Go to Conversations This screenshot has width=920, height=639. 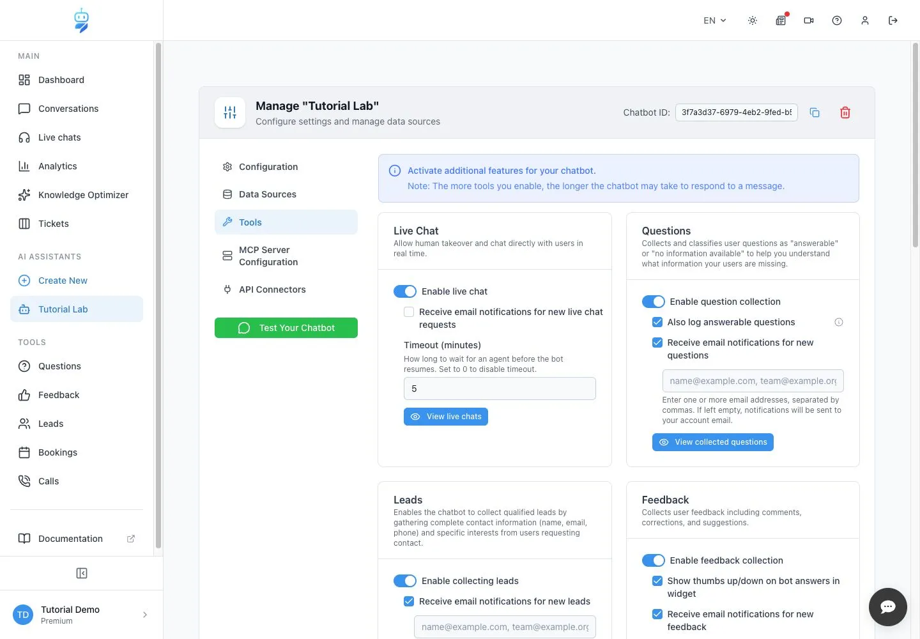(77, 109)
